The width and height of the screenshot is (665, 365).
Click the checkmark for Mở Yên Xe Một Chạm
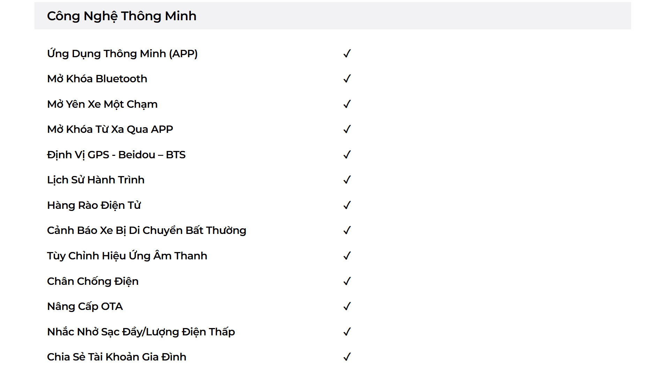point(347,104)
